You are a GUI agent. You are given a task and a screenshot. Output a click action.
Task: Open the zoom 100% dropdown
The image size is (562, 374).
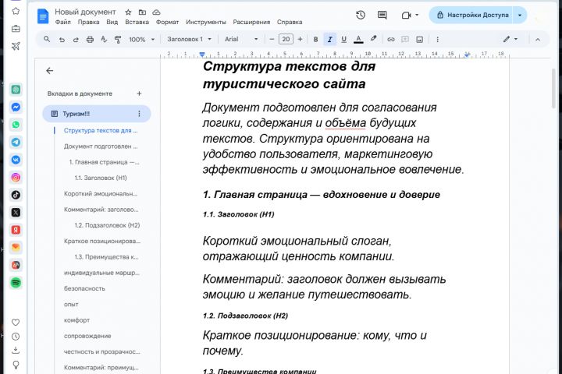point(140,39)
